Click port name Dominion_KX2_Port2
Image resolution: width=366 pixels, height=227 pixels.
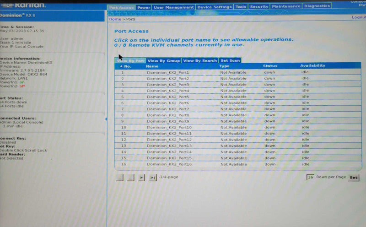click(x=168, y=78)
